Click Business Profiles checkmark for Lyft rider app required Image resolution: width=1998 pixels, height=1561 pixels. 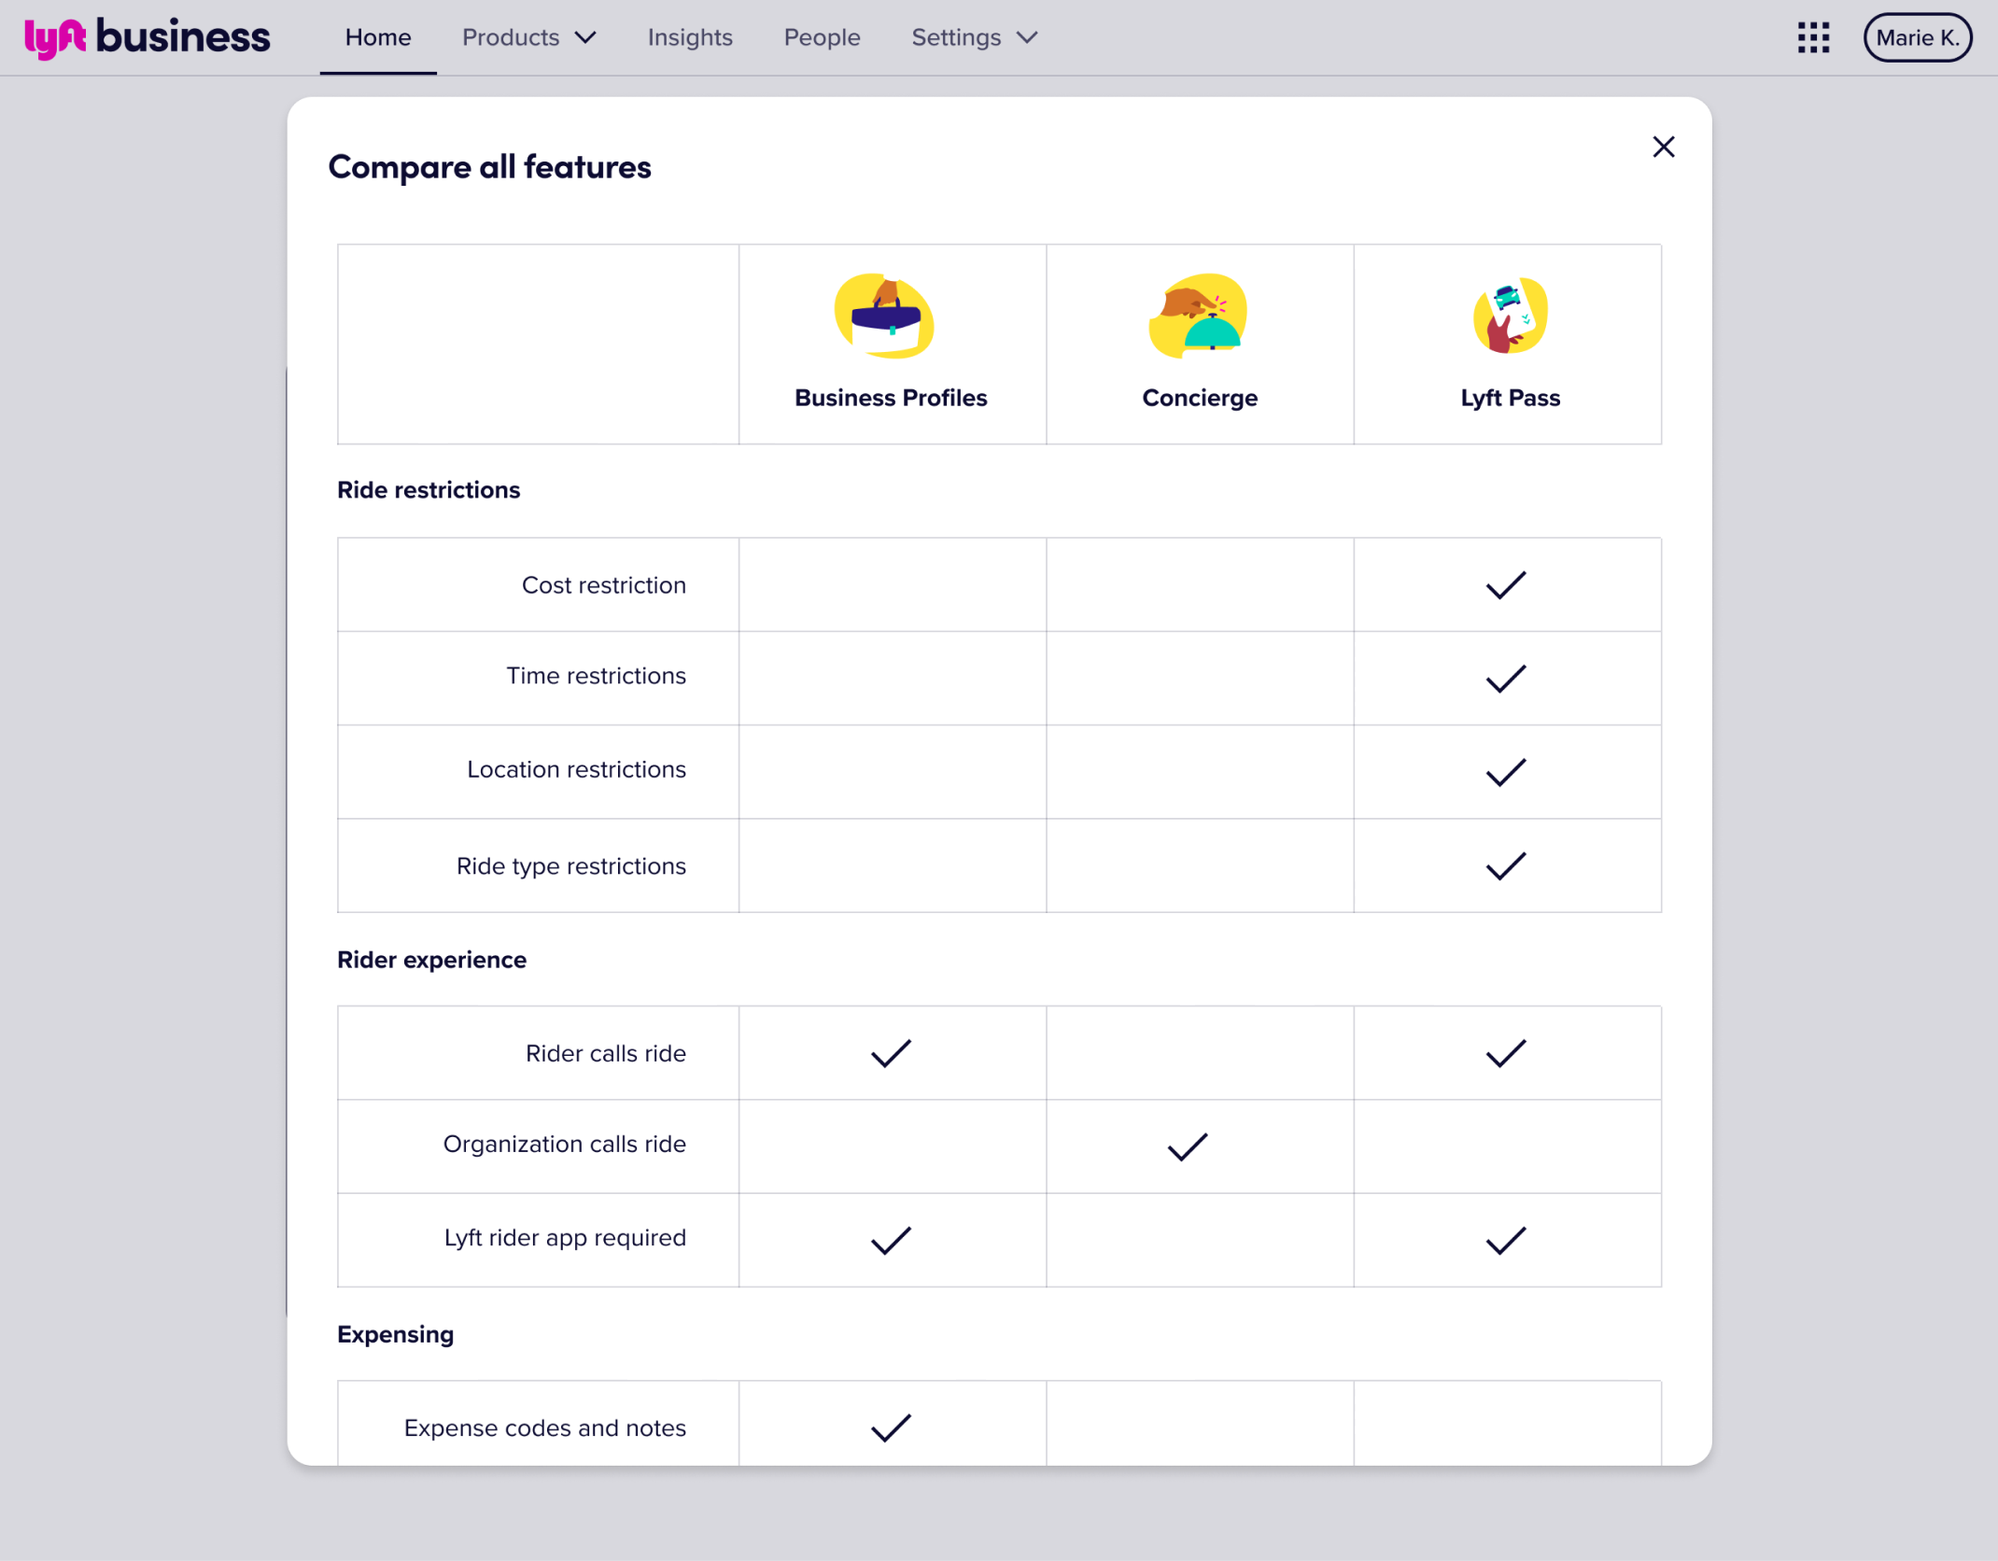click(x=891, y=1241)
